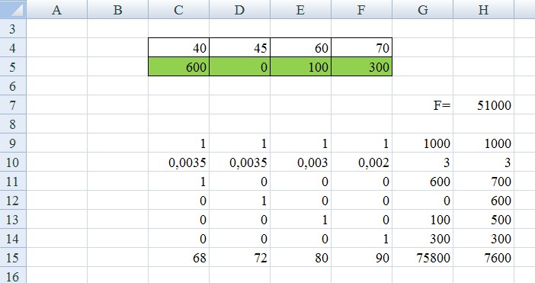Click cell D4 with value 45
Image resolution: width=535 pixels, height=283 pixels.
point(239,47)
